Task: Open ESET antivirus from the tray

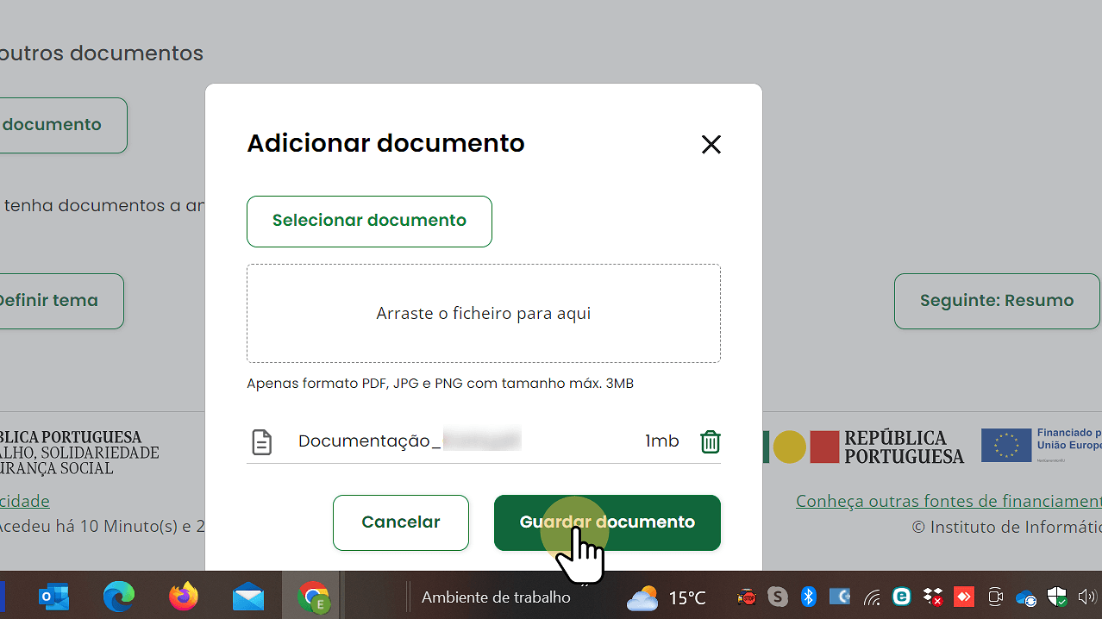Action: coord(901,597)
